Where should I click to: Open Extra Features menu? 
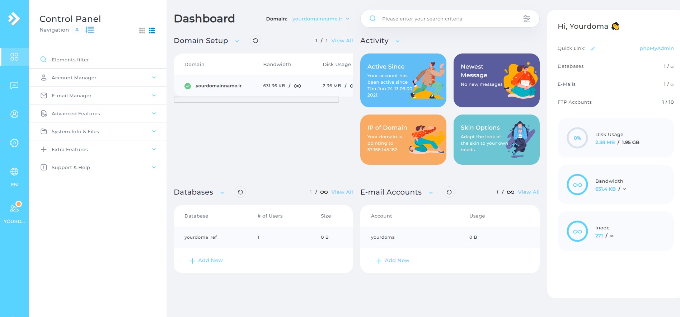(x=98, y=149)
